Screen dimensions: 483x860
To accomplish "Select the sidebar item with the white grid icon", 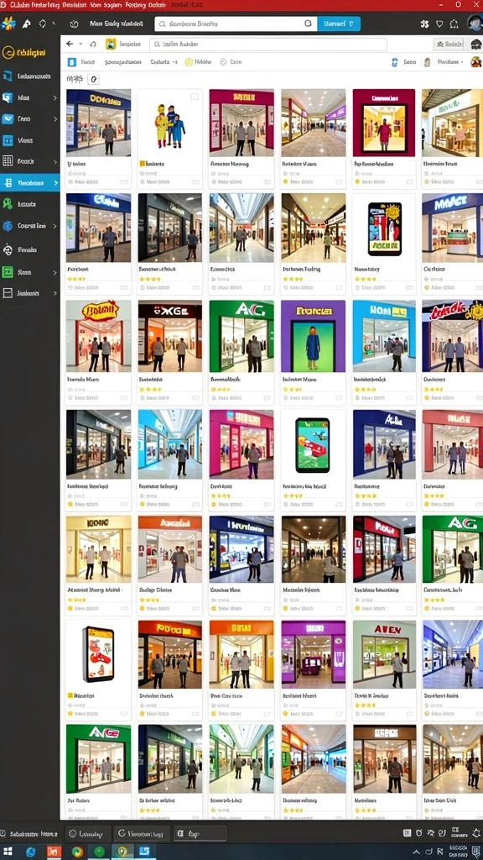I will tap(29, 161).
